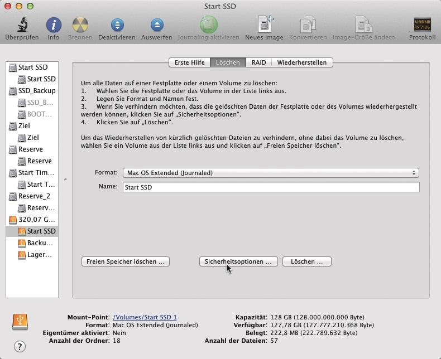Click the Konvertieren toolbar icon

308,25
